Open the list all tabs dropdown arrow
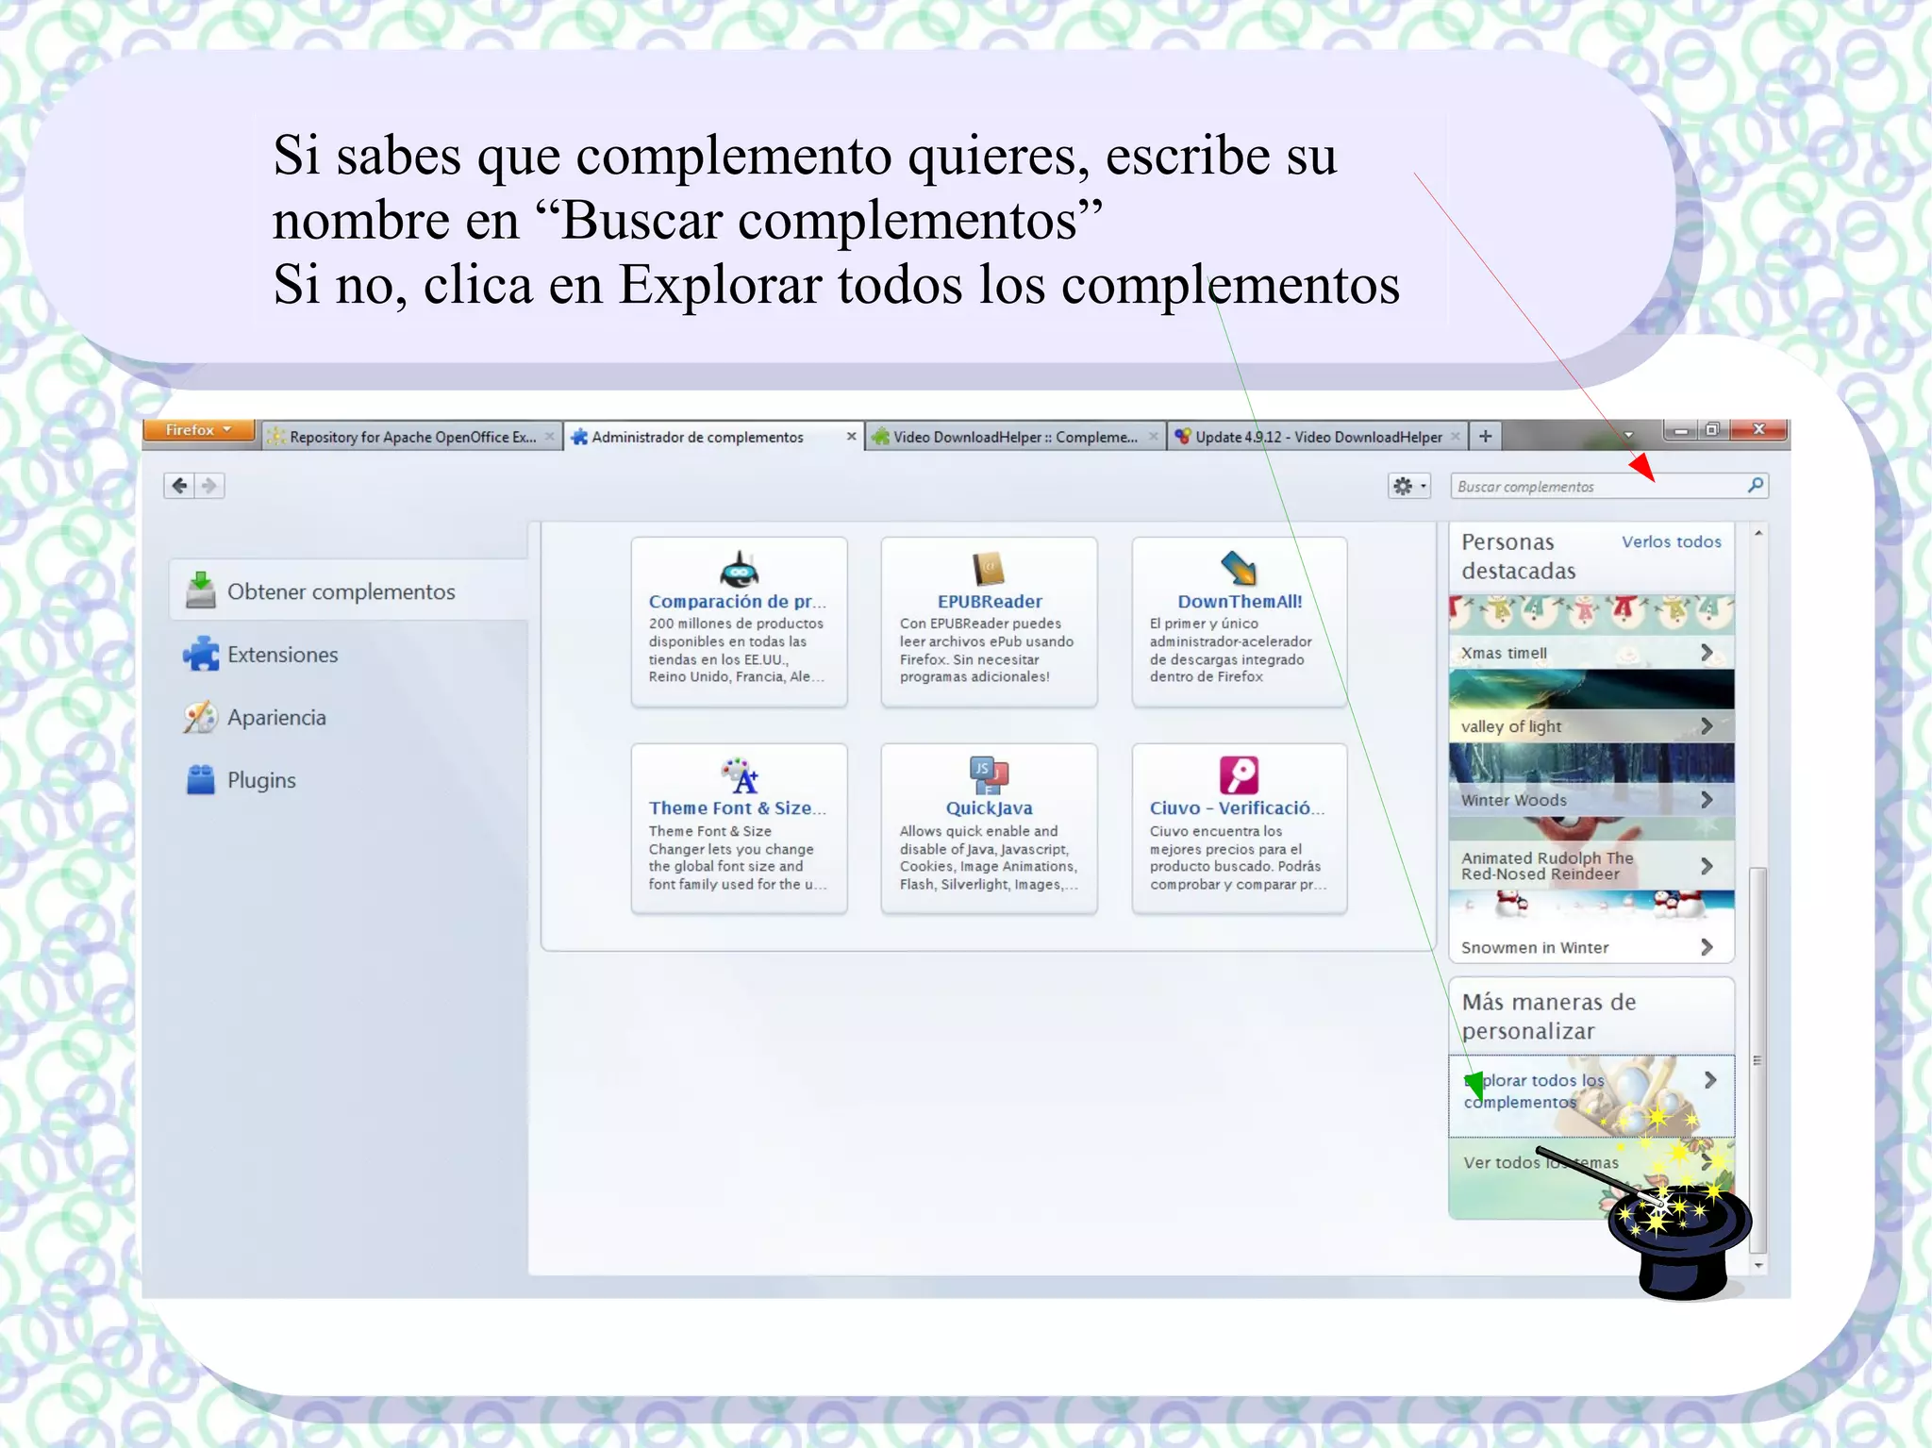Screen dimensions: 1932x1448 1628,435
